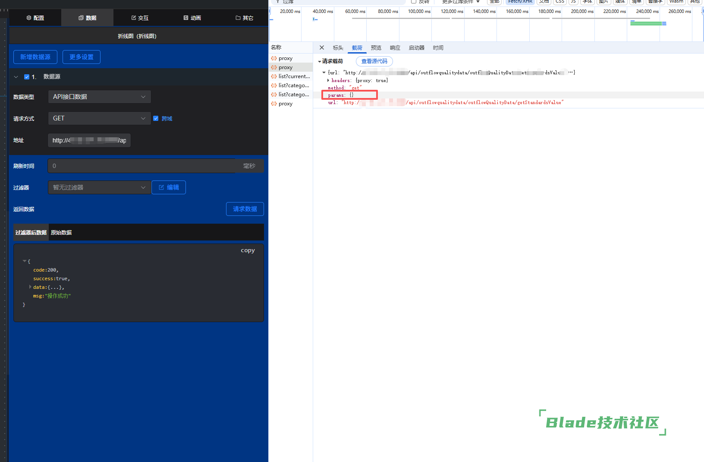Close the request details pane
This screenshot has height=462, width=704.
point(321,48)
